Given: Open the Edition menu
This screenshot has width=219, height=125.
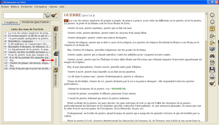Looking at the screenshot, I should [15, 7].
